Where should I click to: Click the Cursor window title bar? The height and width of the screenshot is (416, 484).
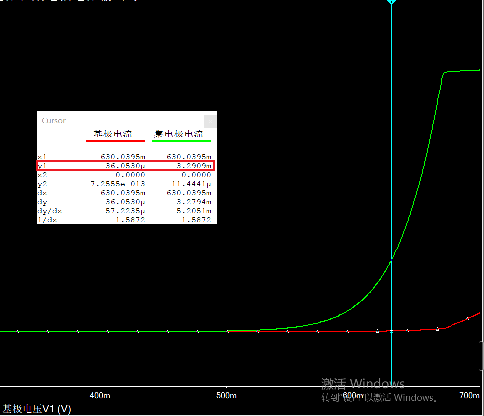click(x=120, y=121)
